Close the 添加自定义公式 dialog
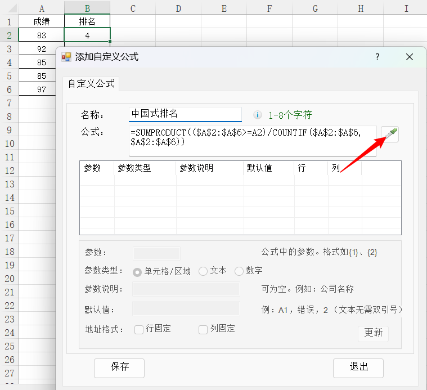 tap(410, 57)
